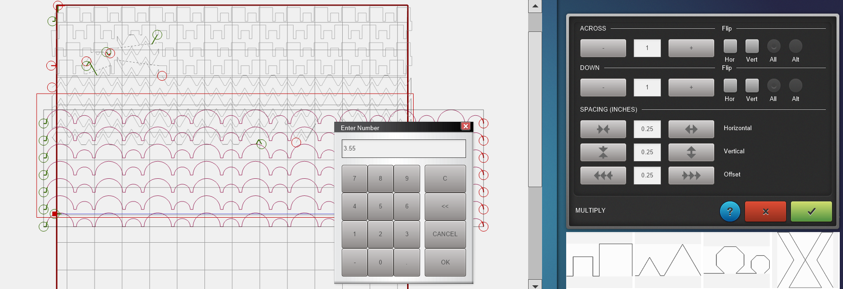Open help with the blue question mark
843x289 pixels.
[x=730, y=212]
